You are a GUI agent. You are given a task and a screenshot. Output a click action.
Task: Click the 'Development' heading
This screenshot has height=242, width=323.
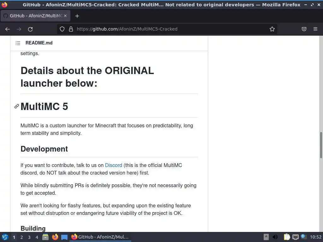pyautogui.click(x=44, y=149)
